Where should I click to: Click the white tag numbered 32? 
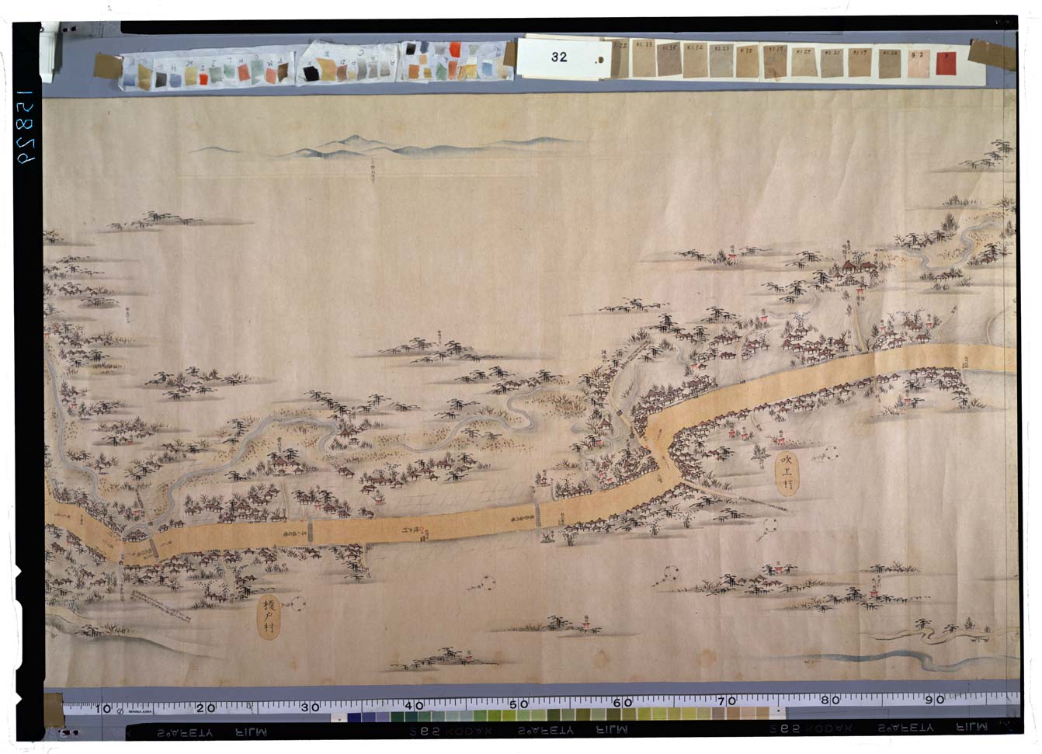[x=564, y=57]
